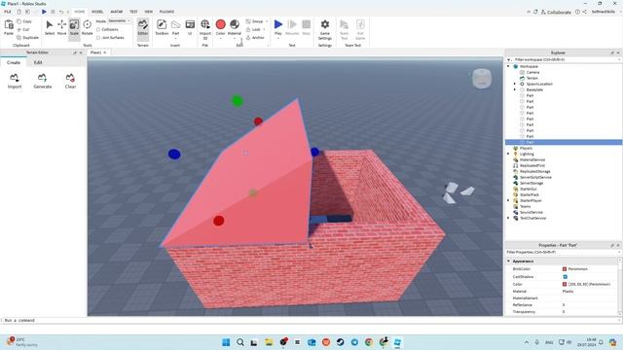The width and height of the screenshot is (623, 350).
Task: Click the terrain Clear tool
Action: click(70, 81)
